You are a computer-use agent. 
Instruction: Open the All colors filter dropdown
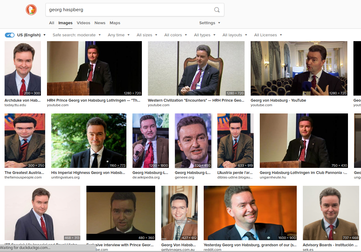click(x=175, y=35)
